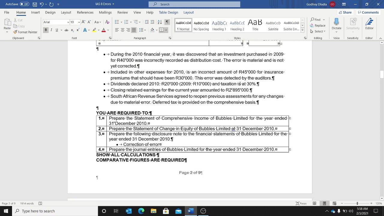Decrease paragraph indent

(x=147, y=22)
